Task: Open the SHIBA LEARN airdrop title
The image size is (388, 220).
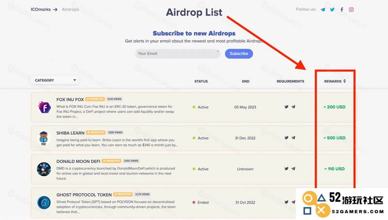Action: pyautogui.click(x=70, y=133)
